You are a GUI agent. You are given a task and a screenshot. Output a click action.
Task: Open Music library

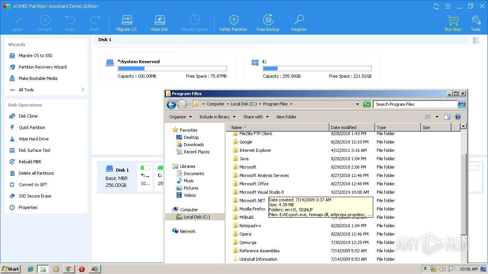[189, 181]
